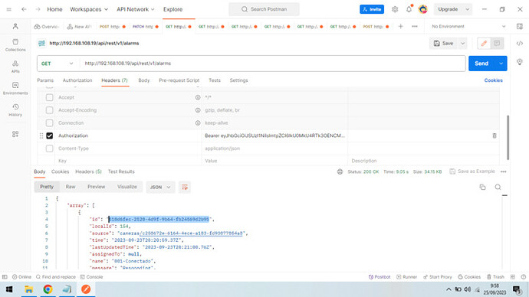This screenshot has height=297, width=529.
Task: Open the Environments sidebar panel
Action: click(15, 88)
